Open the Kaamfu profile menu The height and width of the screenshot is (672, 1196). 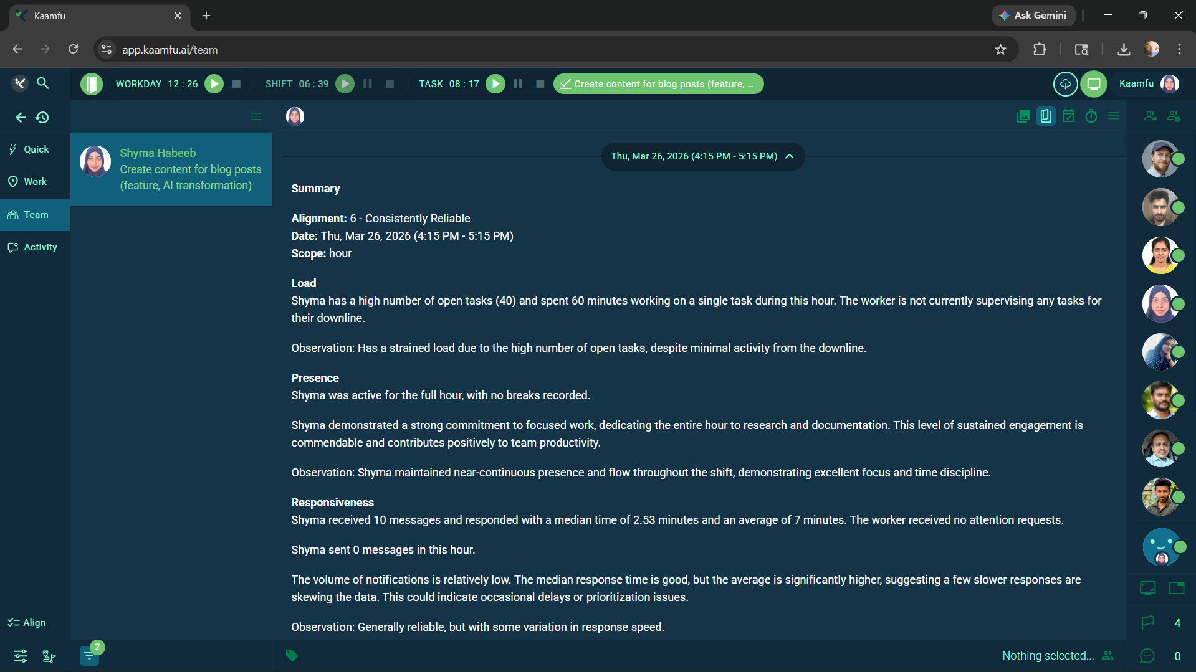(1169, 84)
